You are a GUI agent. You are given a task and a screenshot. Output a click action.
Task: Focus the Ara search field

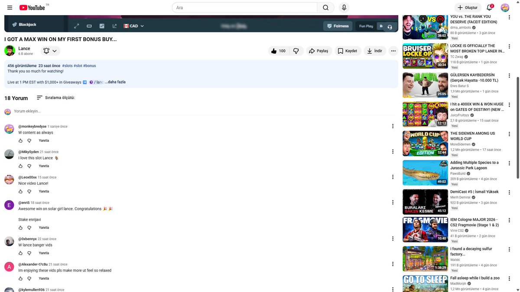click(x=245, y=7)
